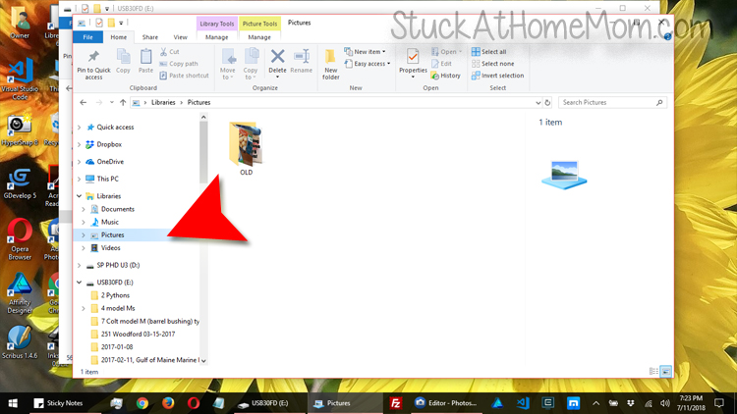Screen dimensions: 737x414
Task: Select Copy path in Clipboard group
Action: 179,64
